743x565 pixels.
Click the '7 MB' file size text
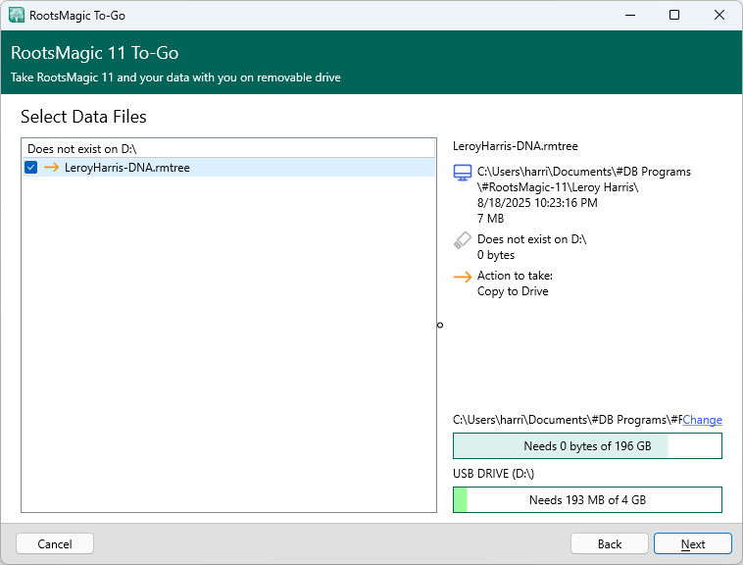(490, 219)
